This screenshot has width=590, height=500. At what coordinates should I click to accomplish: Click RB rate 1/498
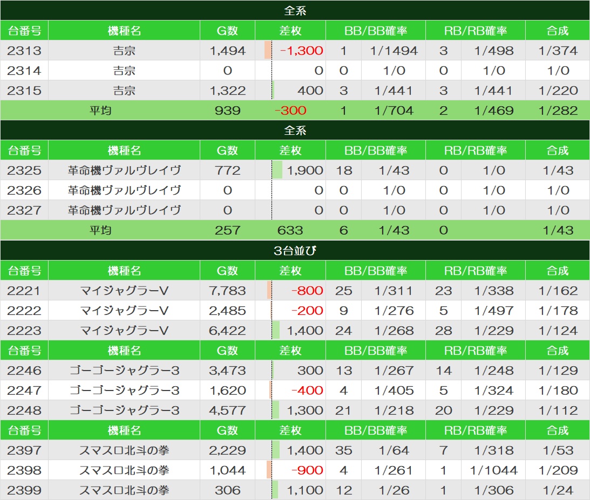(494, 50)
